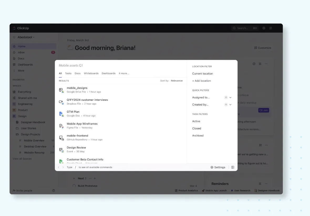This screenshot has width=310, height=216.
Task: Click the help question mark icon
Action: click(54, 191)
